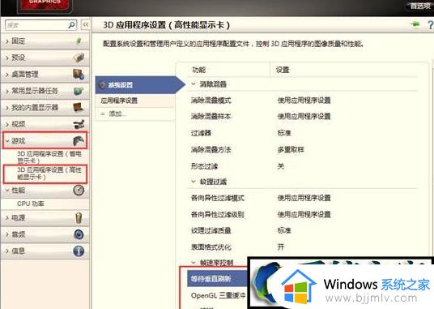Select the 消除混叠模式 row label
This screenshot has height=309, width=434.
(211, 101)
